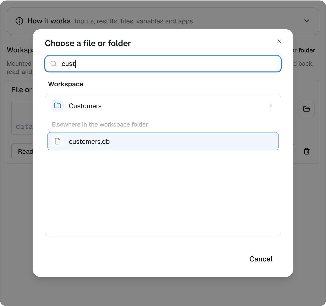Open the Customers folder row

coord(163,106)
